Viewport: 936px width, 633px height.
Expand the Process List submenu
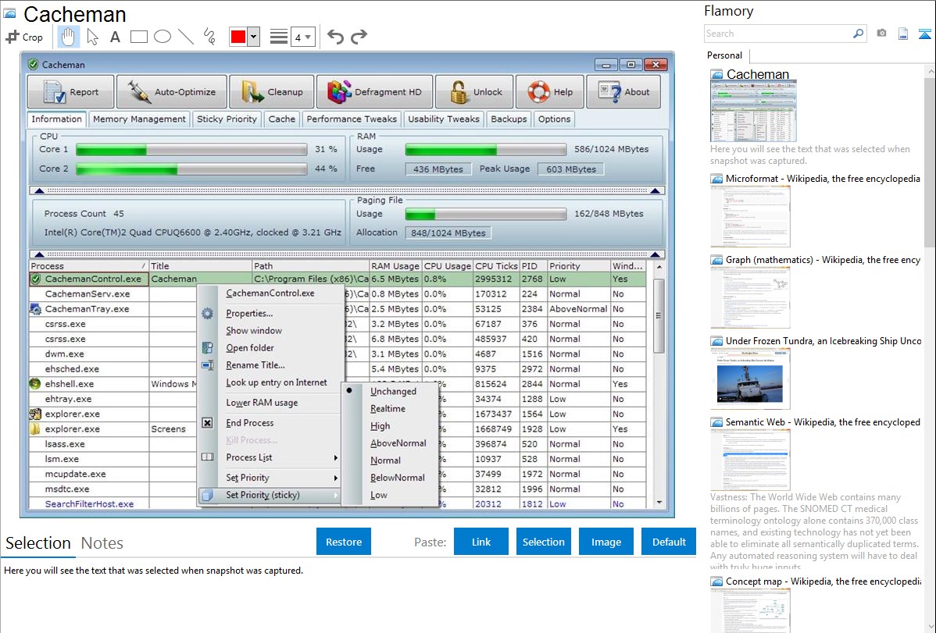tap(270, 457)
